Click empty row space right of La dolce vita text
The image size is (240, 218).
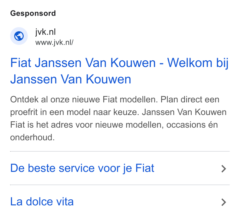(147, 202)
